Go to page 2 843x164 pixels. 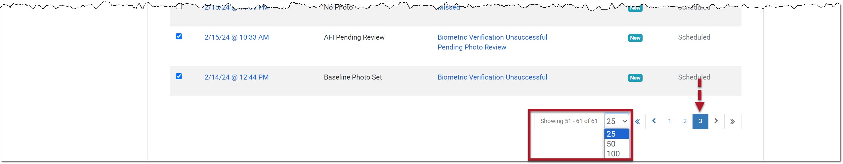685,121
